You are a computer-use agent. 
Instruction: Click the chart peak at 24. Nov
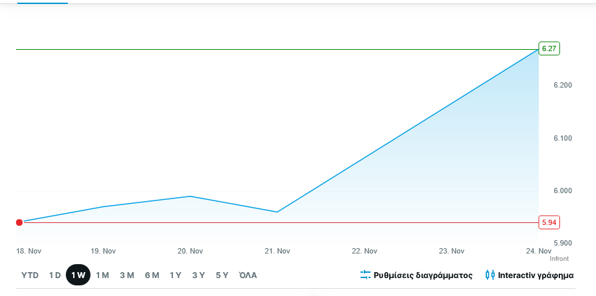click(537, 49)
